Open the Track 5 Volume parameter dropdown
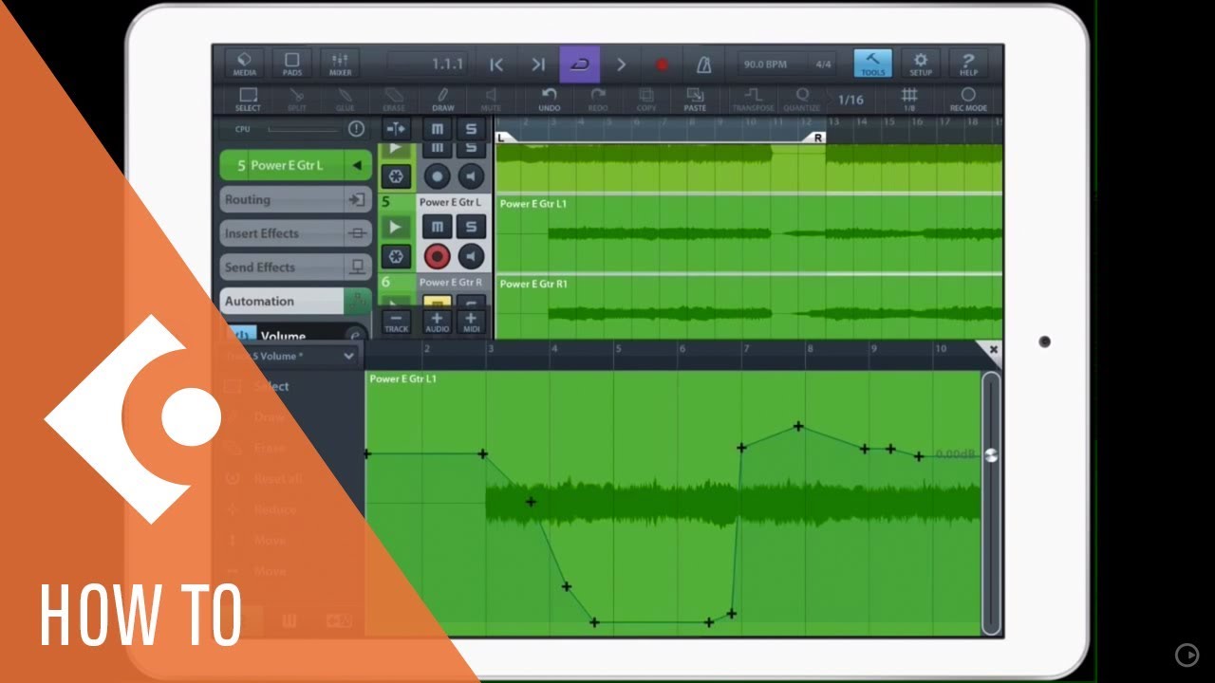Screen dimensions: 1215x683 pos(290,357)
